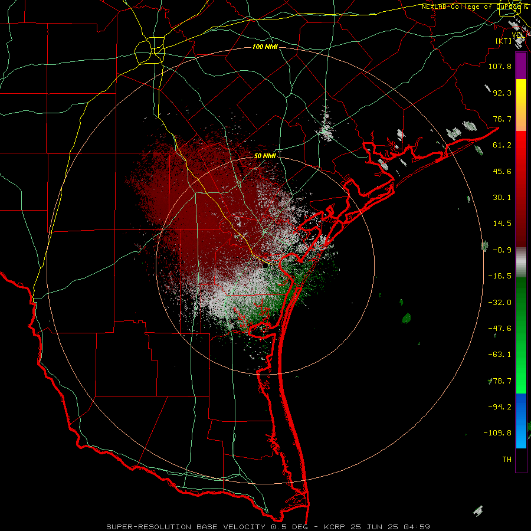Image resolution: width=531 pixels, height=531 pixels.
Task: Click the "TH" label beside the scale
Action: coord(507,460)
